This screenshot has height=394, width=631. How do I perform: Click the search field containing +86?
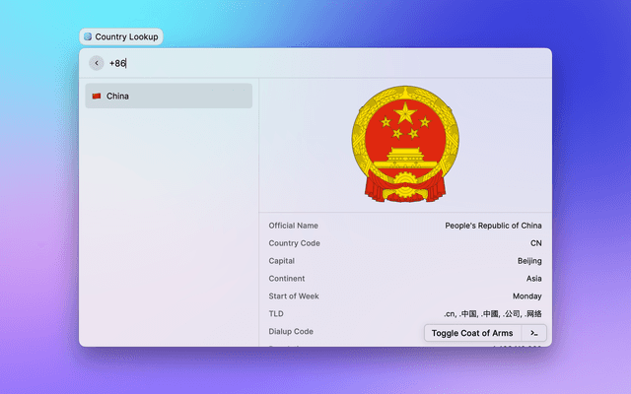click(296, 63)
